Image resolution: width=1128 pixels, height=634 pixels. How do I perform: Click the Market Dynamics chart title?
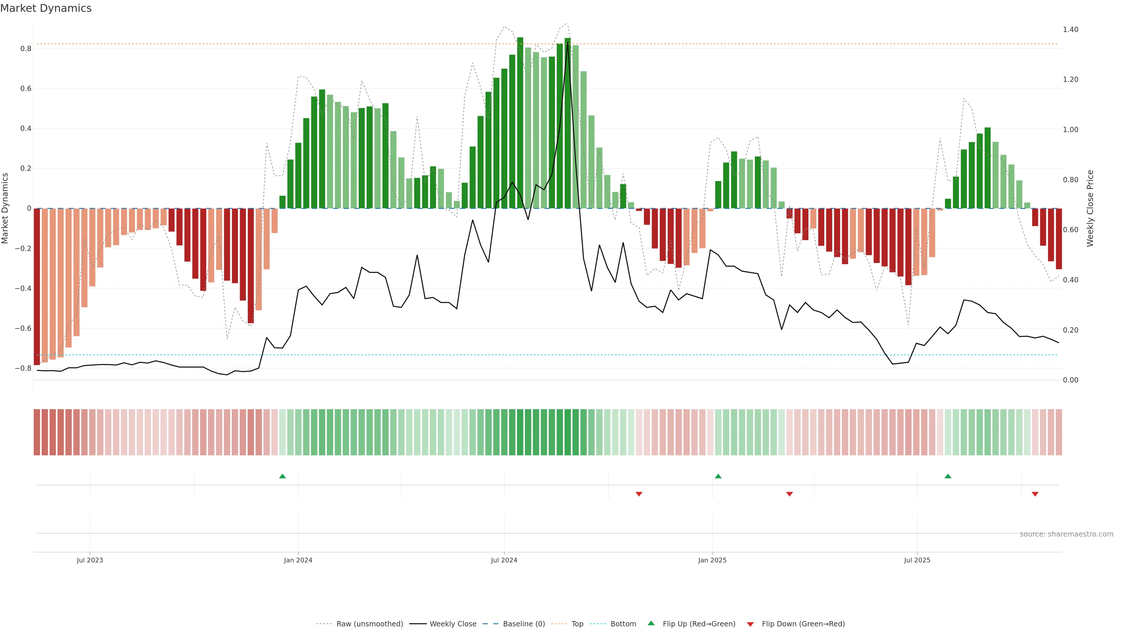pyautogui.click(x=46, y=8)
